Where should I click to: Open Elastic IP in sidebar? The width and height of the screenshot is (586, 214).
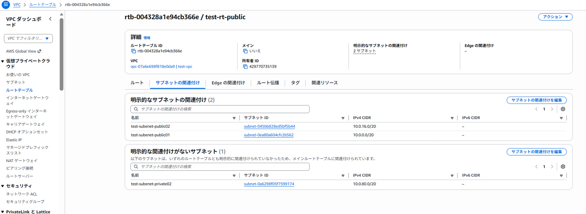(x=14, y=140)
